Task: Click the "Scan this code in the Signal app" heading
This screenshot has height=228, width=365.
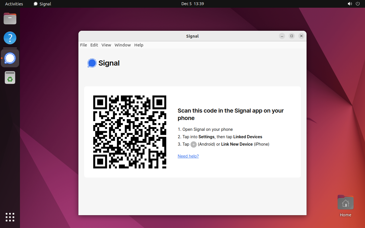Action: tap(231, 114)
